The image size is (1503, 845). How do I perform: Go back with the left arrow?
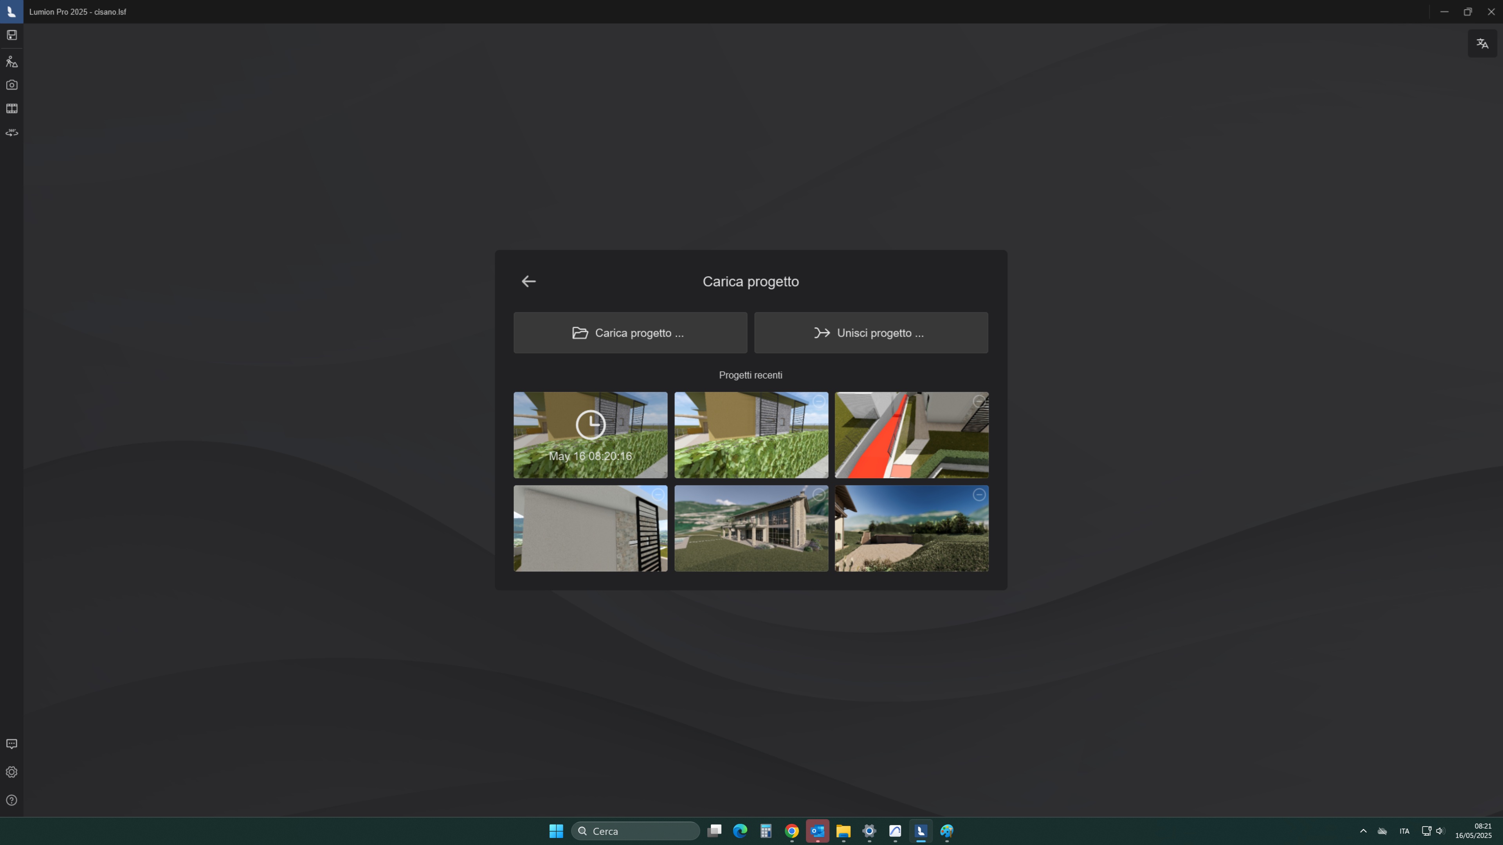click(529, 281)
